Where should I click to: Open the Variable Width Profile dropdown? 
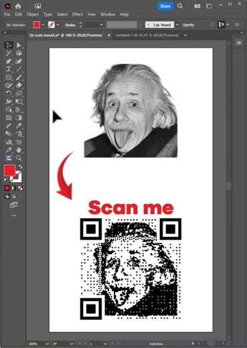(141, 25)
